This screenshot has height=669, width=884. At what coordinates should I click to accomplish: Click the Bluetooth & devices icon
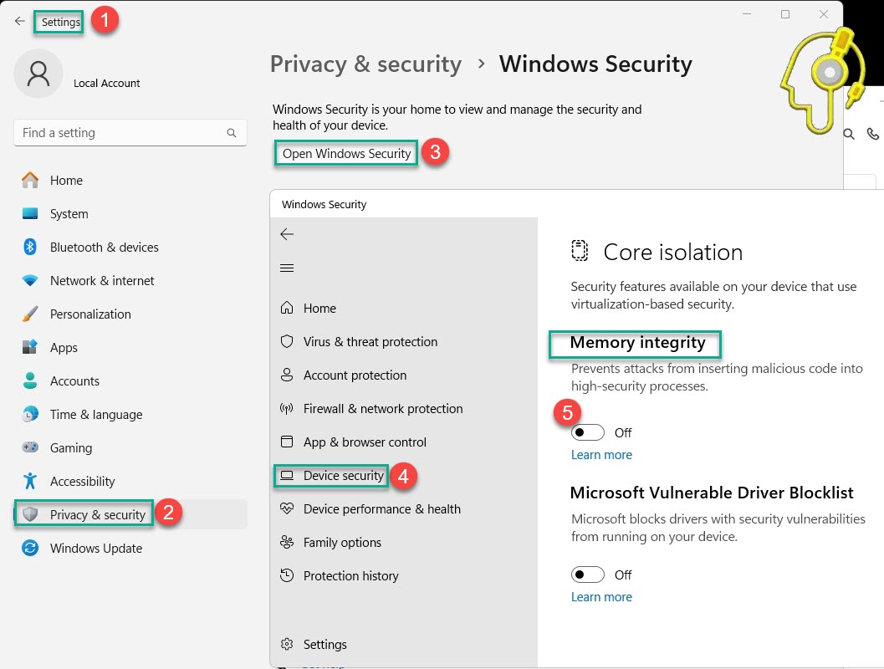point(30,247)
